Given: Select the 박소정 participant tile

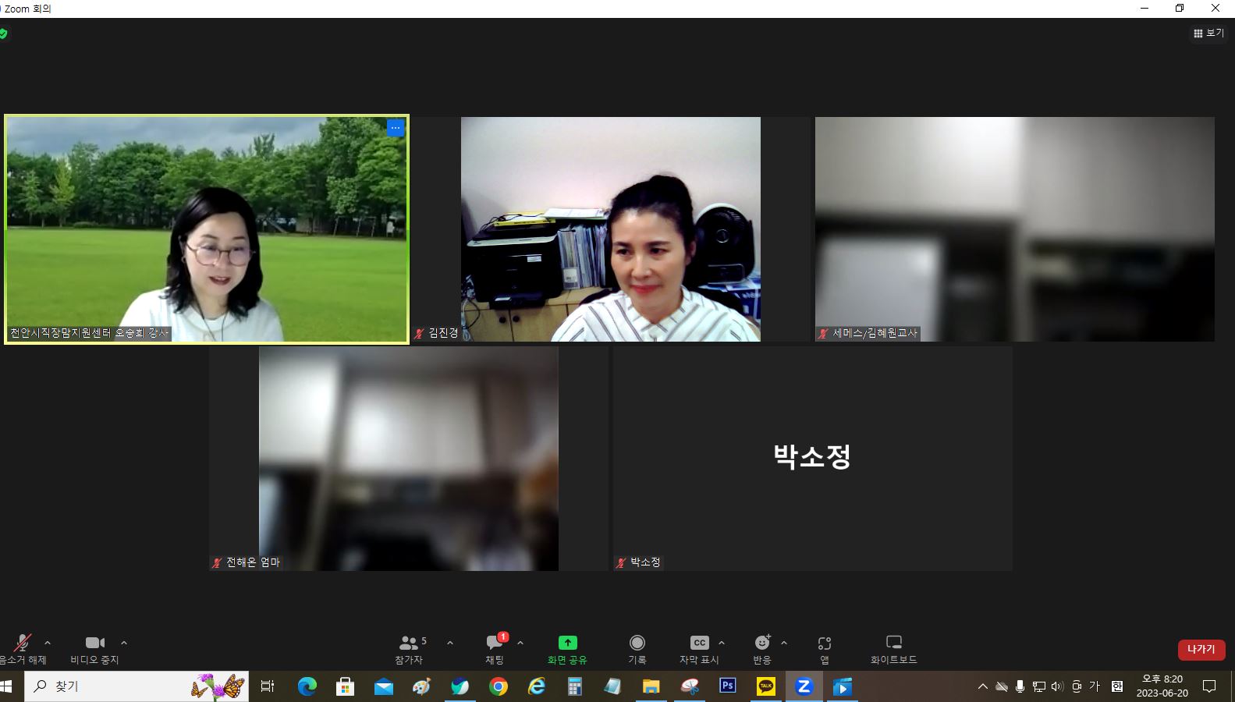Looking at the screenshot, I should click(811, 458).
